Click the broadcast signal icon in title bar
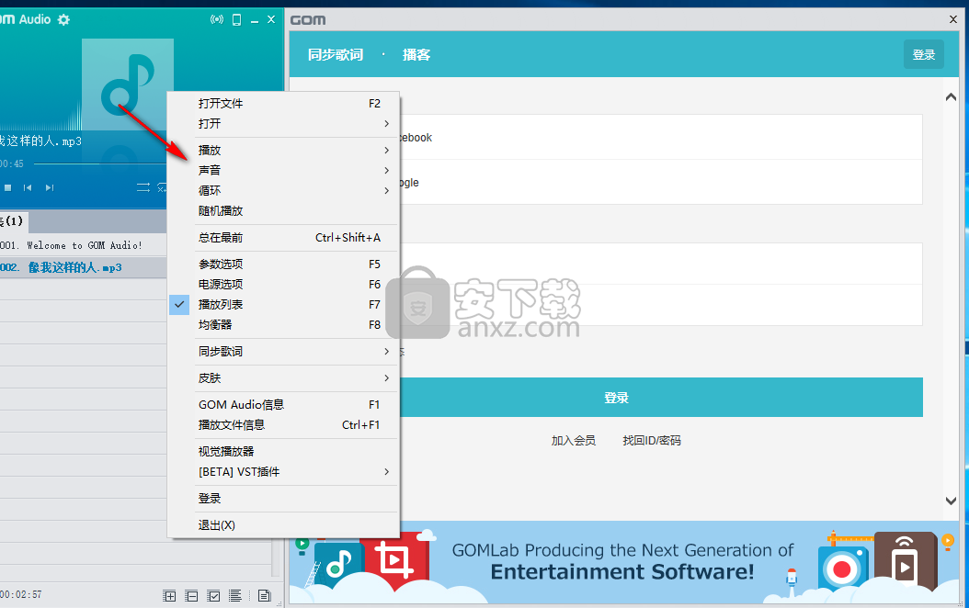Image resolution: width=969 pixels, height=608 pixels. (x=217, y=19)
